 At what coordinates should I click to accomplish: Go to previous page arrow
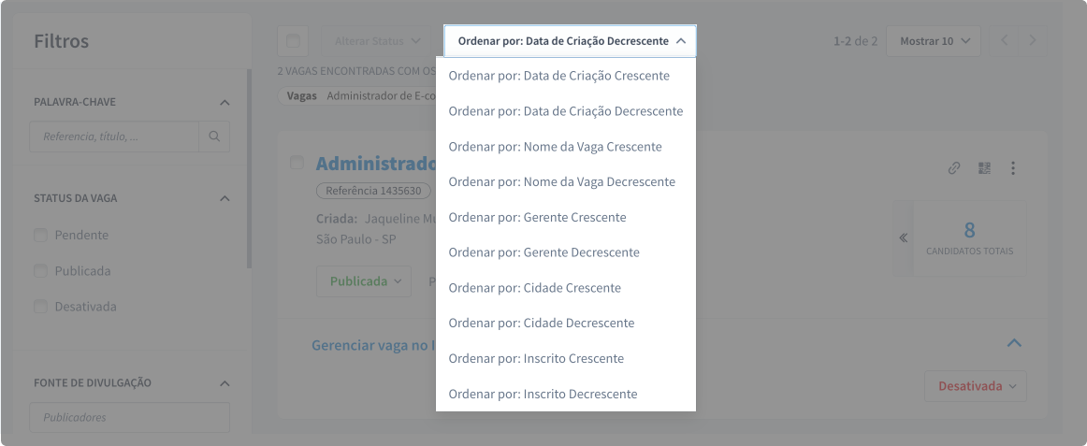click(x=1005, y=40)
